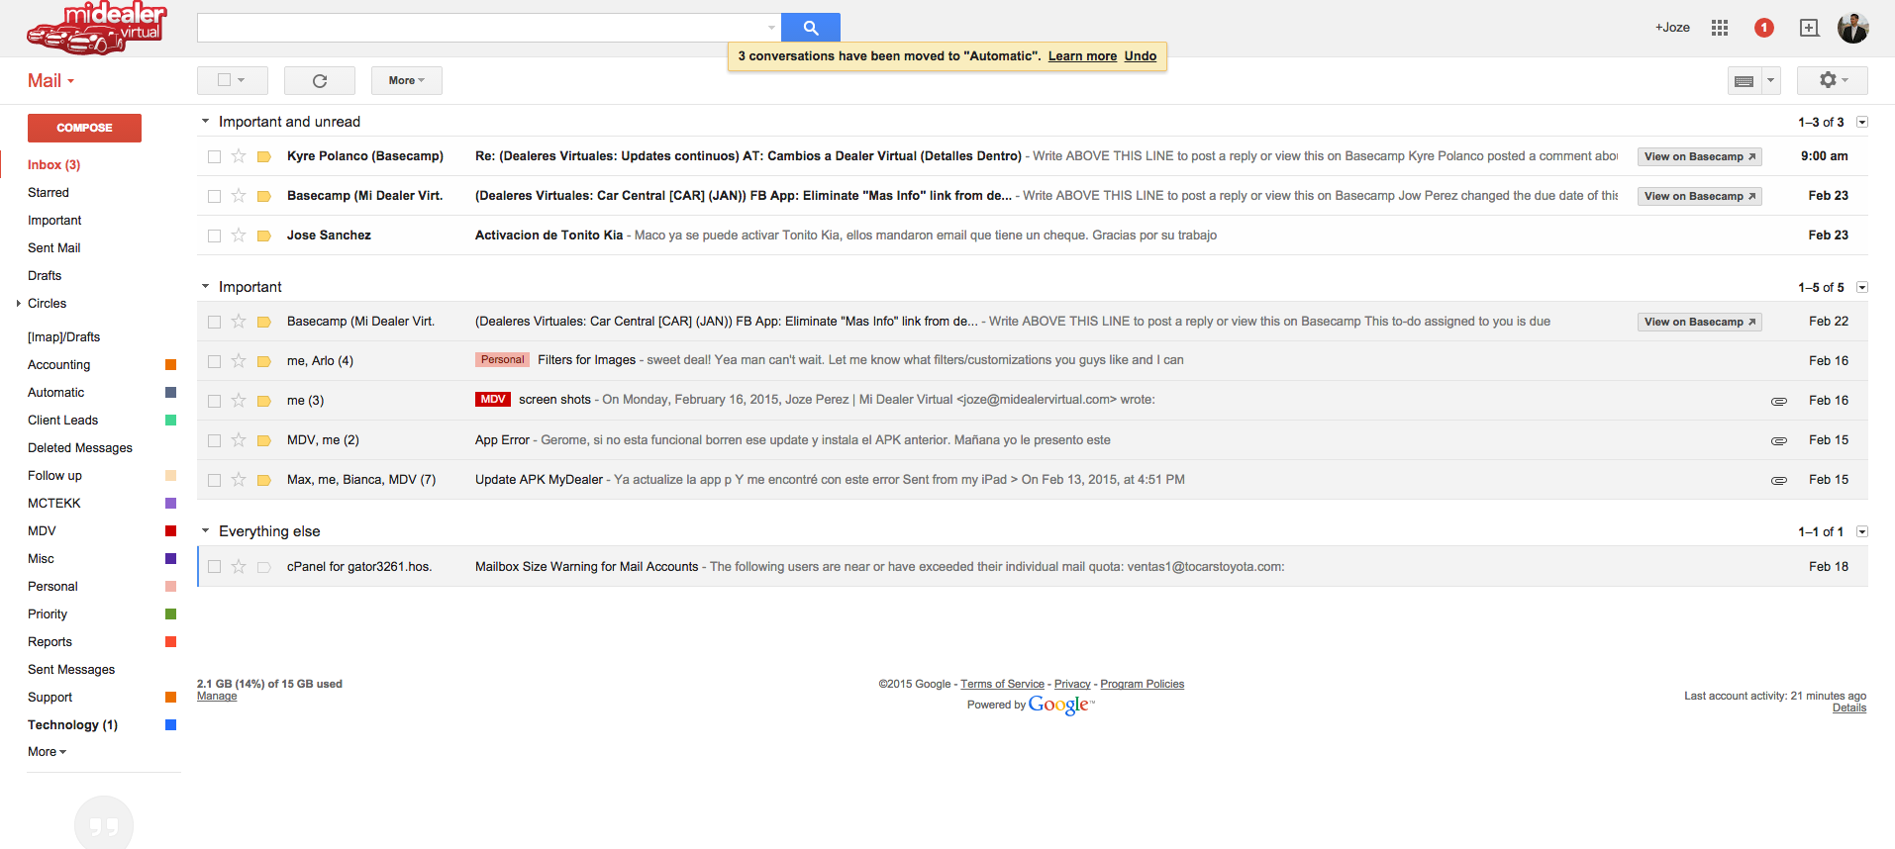Open the Manage storage link
The image size is (1895, 849).
point(217,697)
